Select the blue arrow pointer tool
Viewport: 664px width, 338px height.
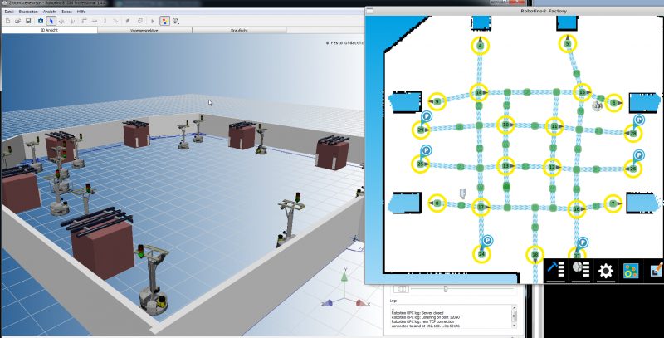point(51,21)
